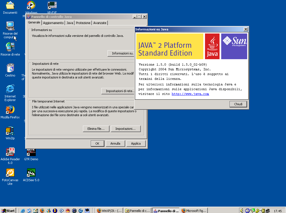Select FotoCanvas Lite desktop shortcut
This screenshot has width=286, height=213.
click(x=10, y=177)
